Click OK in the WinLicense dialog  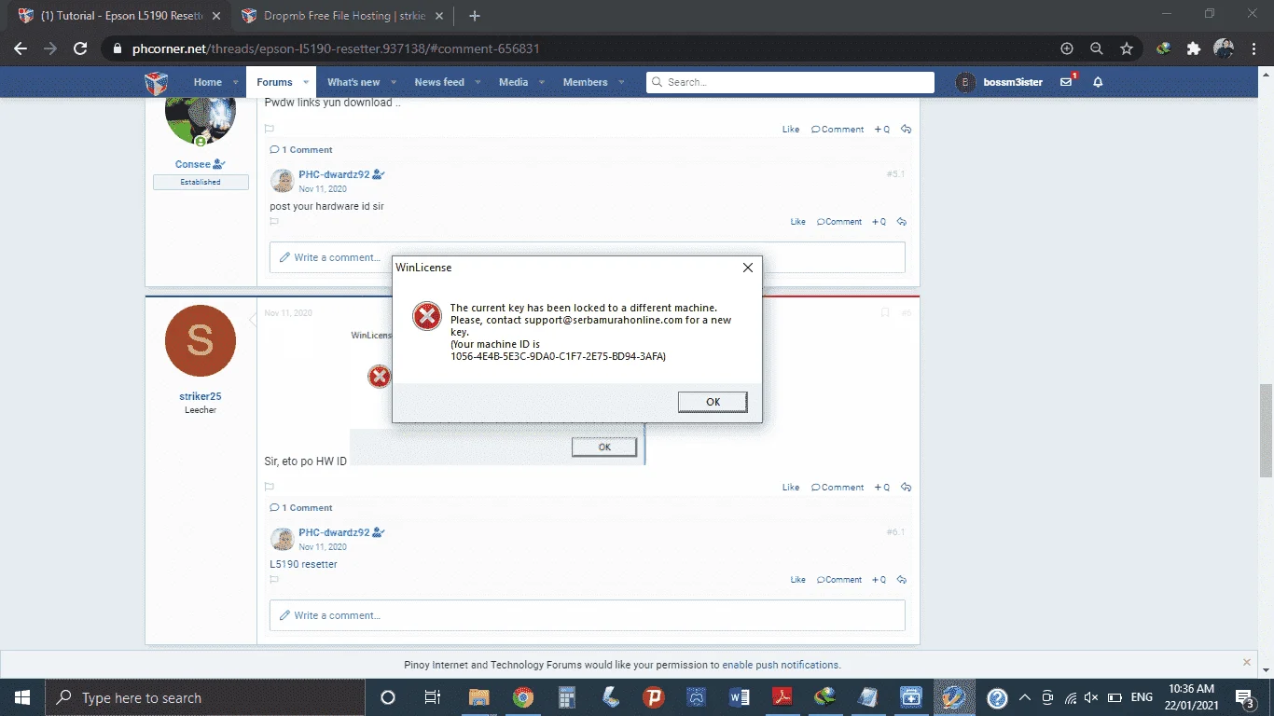coord(713,402)
